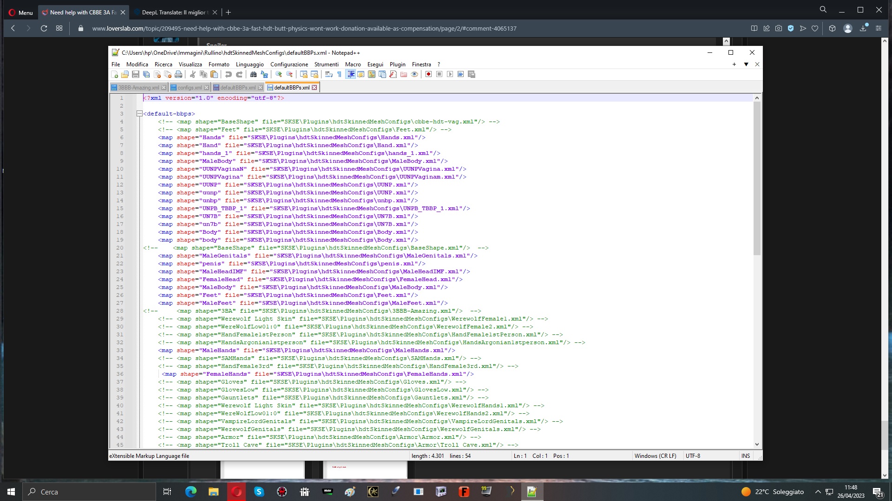Stop macro recording

(439, 74)
